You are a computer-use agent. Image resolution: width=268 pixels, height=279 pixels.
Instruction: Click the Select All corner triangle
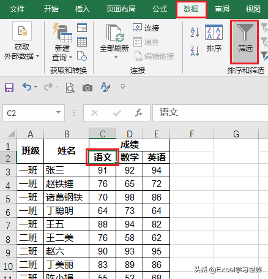pos(11,133)
